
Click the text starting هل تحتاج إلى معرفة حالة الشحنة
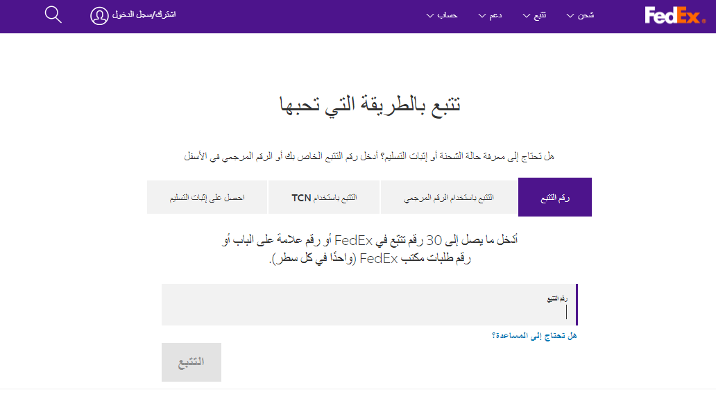369,156
